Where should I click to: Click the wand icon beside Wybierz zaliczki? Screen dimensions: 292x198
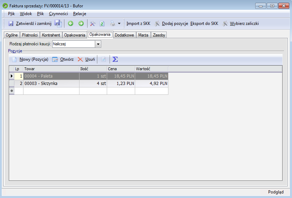point(225,24)
